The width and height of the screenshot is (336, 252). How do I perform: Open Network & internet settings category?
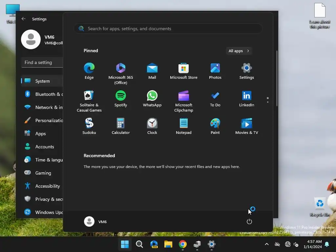[42, 107]
